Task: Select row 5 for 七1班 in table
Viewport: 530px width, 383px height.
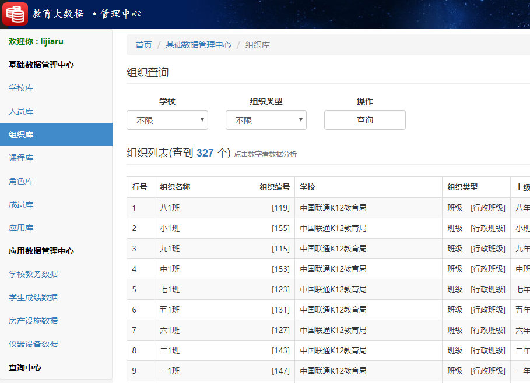Action: point(141,289)
